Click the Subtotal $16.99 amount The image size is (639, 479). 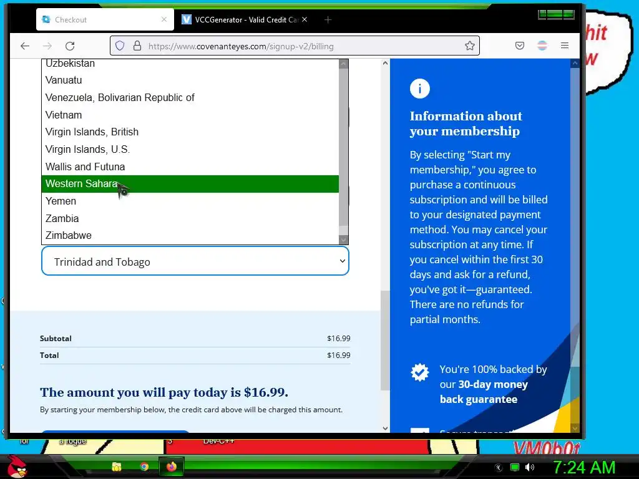[x=339, y=339]
